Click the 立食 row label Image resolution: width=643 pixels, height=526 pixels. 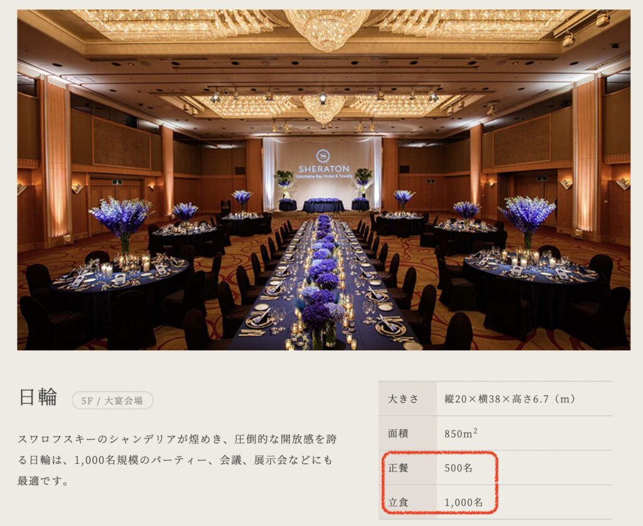(x=397, y=502)
